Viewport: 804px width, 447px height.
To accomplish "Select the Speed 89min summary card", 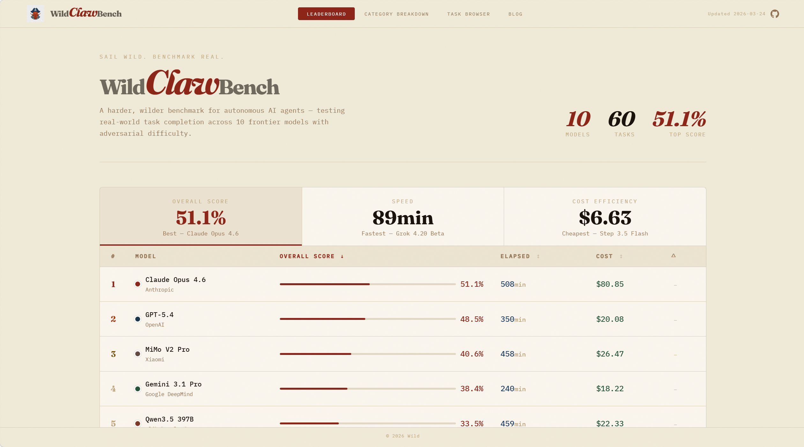I will 403,217.
